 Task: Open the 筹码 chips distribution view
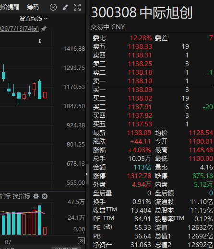click(33, 7)
